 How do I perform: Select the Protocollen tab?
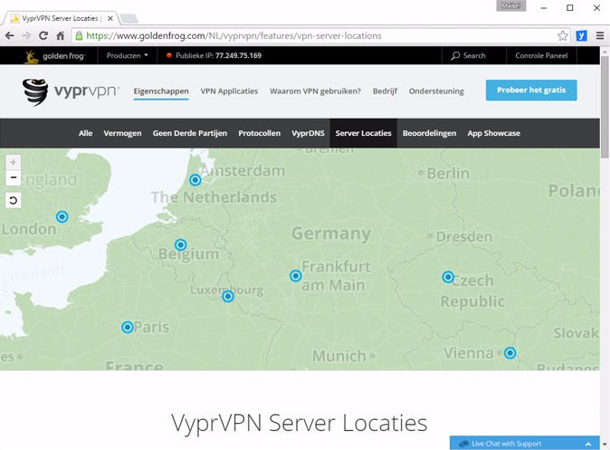(x=260, y=133)
